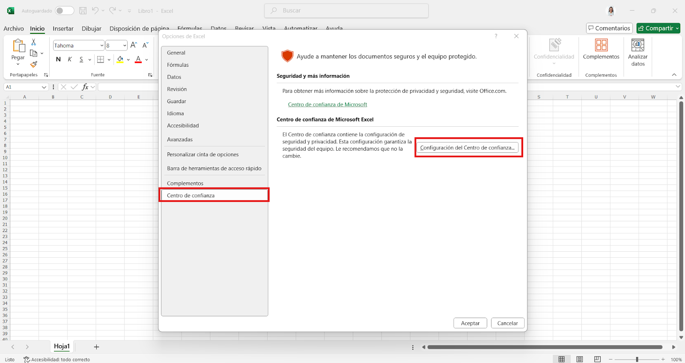Open the Centro de confianza de Microsoft link

[x=328, y=104]
